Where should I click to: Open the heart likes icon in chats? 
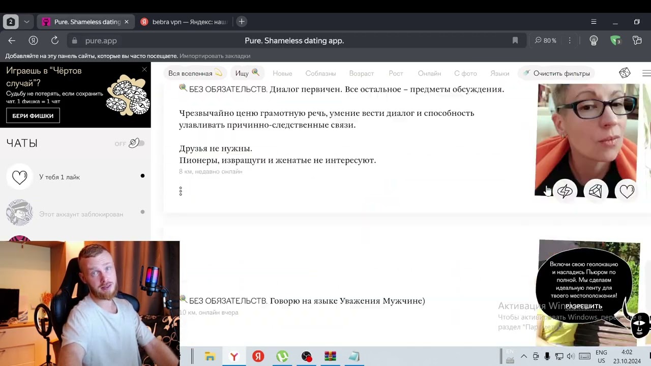(x=19, y=177)
